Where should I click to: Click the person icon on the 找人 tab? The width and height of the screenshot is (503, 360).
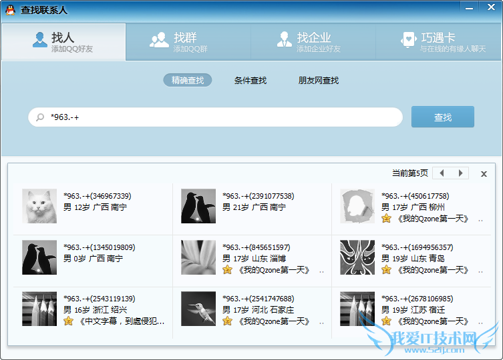pyautogui.click(x=40, y=40)
